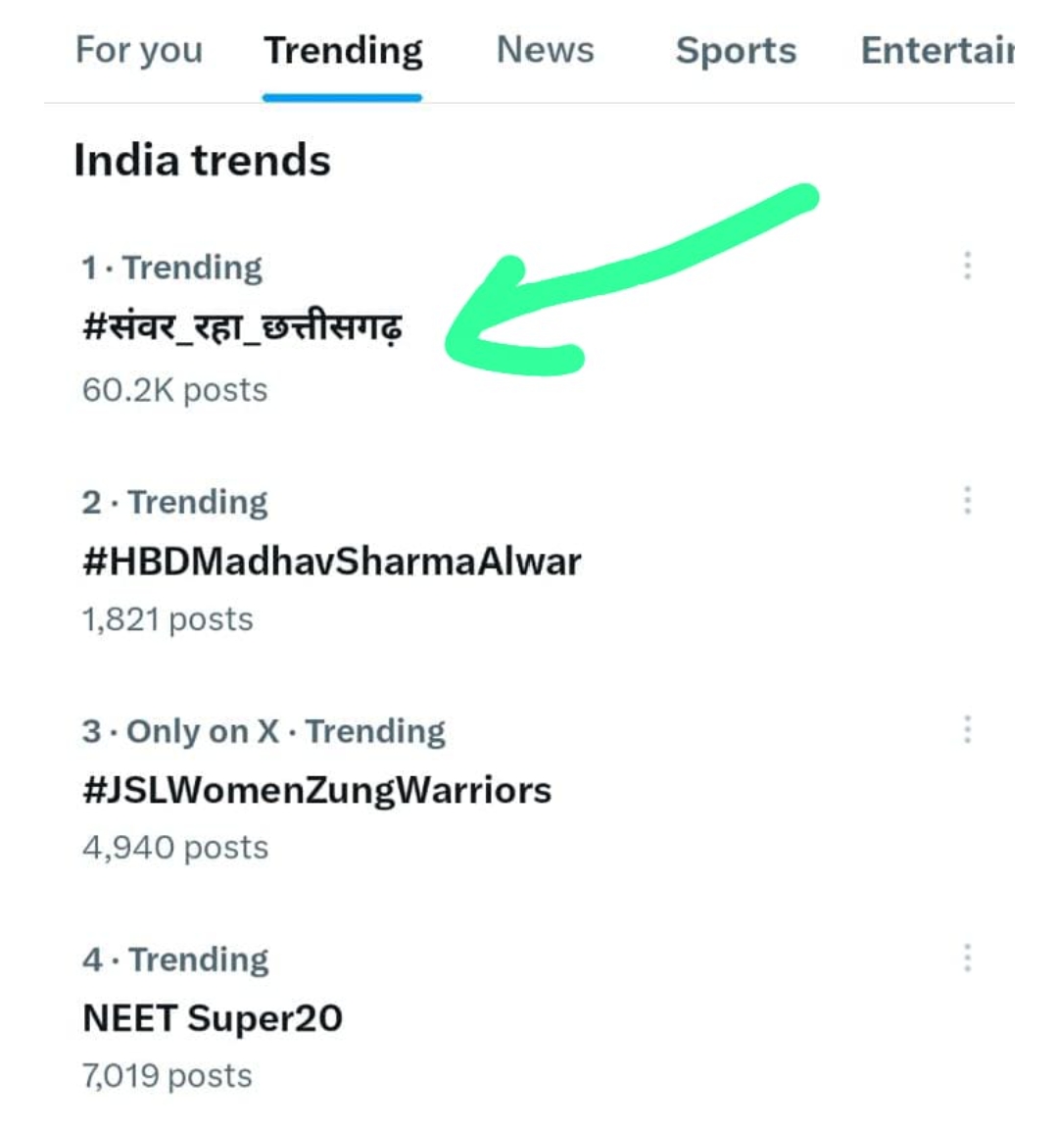
Task: Open the #HBDMadhavSharmaAlwar hashtag
Action: [x=332, y=562]
